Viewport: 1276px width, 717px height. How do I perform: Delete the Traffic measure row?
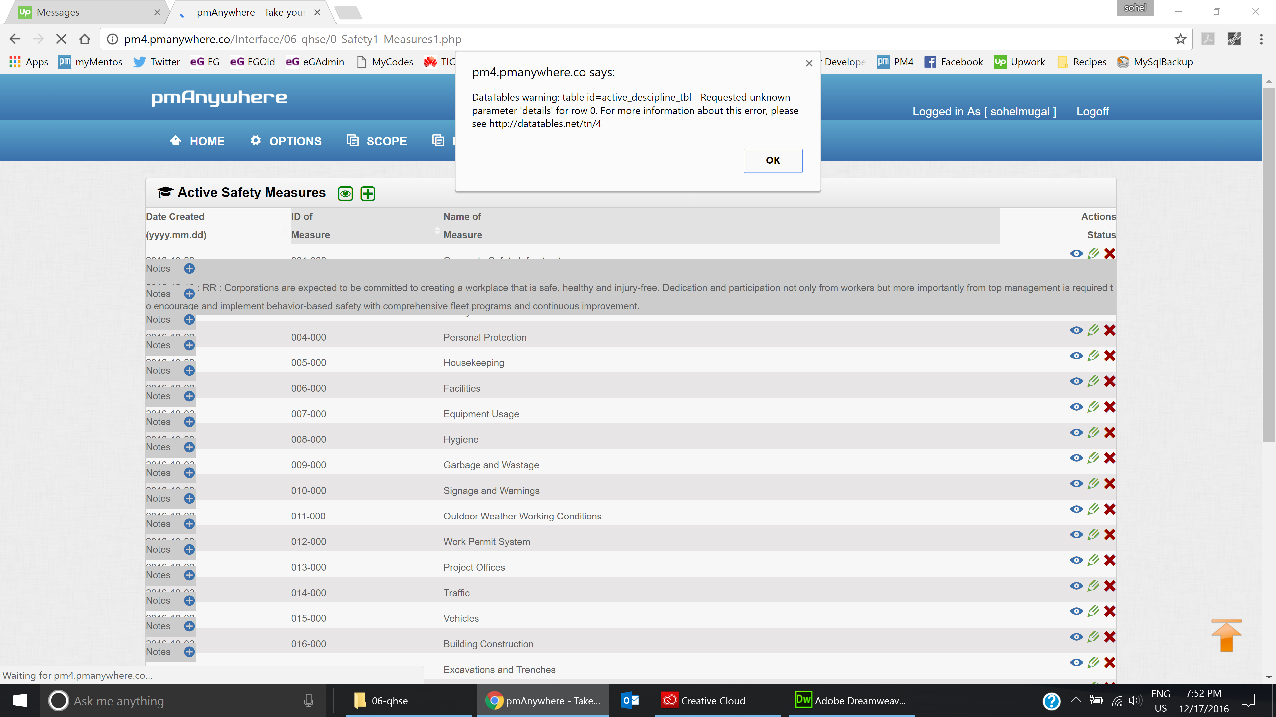coord(1110,586)
